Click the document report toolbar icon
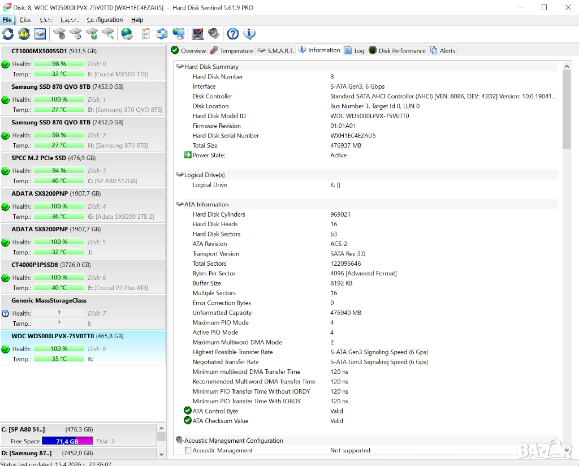 [146, 34]
